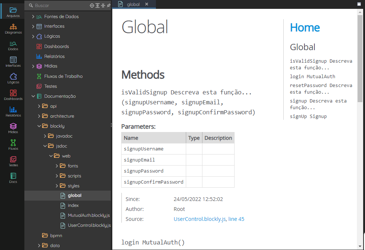Screen dimensions: 365x250
Task: Open the Dados sidebar panel
Action: [13, 46]
